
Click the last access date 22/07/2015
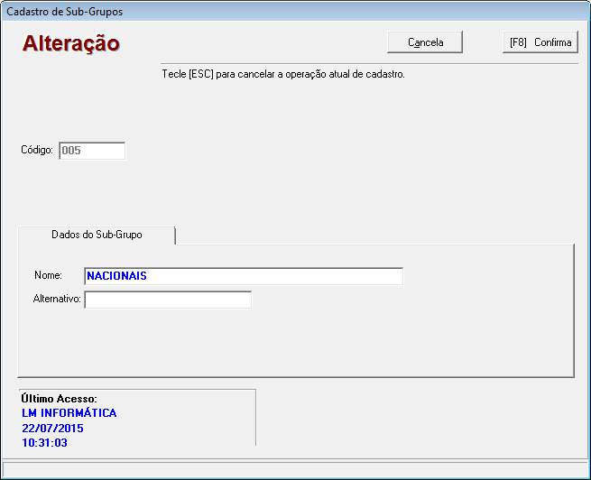click(52, 428)
